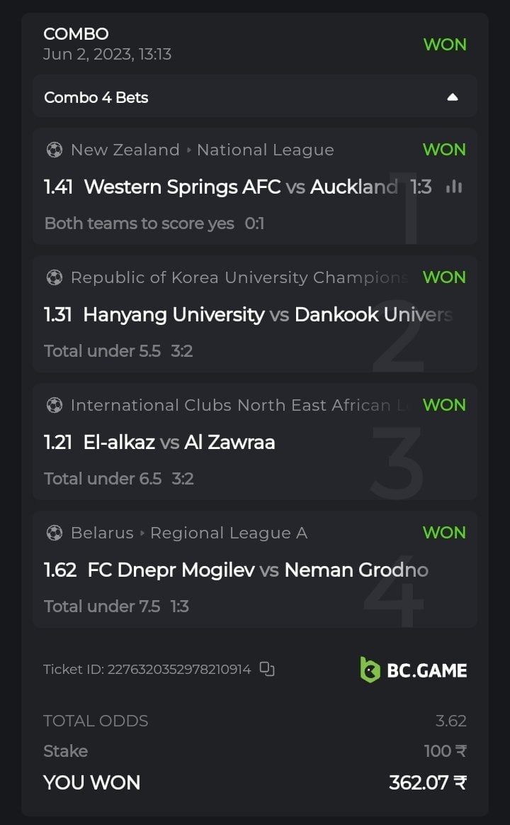Open FC Dnepr Mogilev vs Neman Grodno
The width and height of the screenshot is (510, 825).
[x=257, y=570]
